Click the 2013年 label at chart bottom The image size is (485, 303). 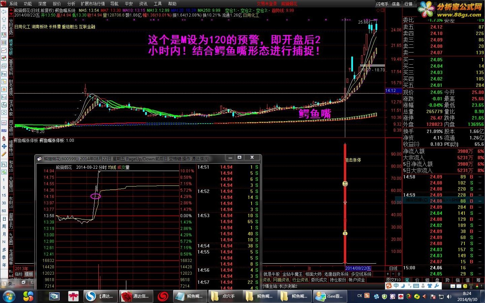[x=22, y=269]
